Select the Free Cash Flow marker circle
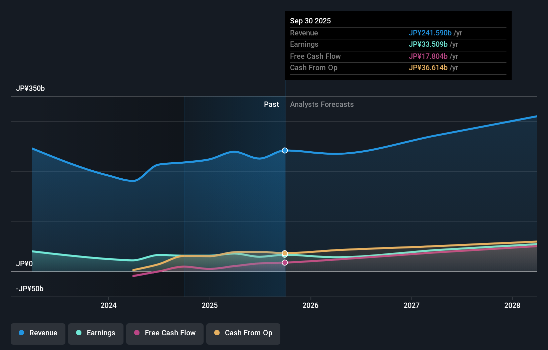 point(285,262)
